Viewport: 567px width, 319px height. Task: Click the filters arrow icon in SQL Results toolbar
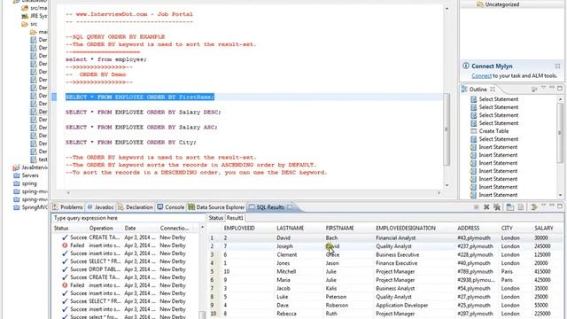tap(533, 206)
